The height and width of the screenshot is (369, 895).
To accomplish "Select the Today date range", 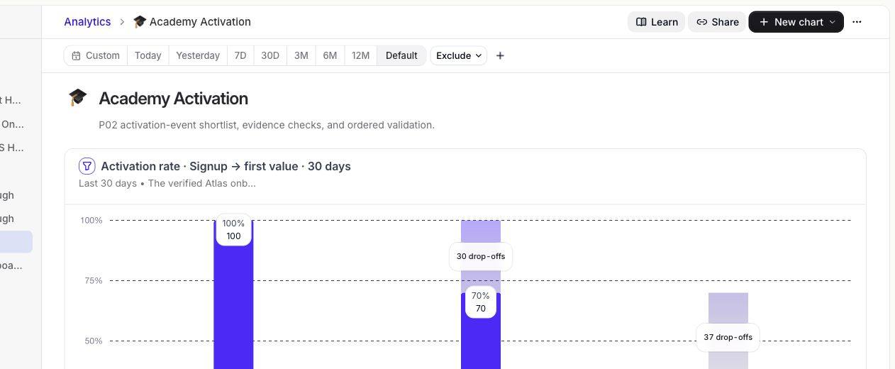I will [148, 55].
